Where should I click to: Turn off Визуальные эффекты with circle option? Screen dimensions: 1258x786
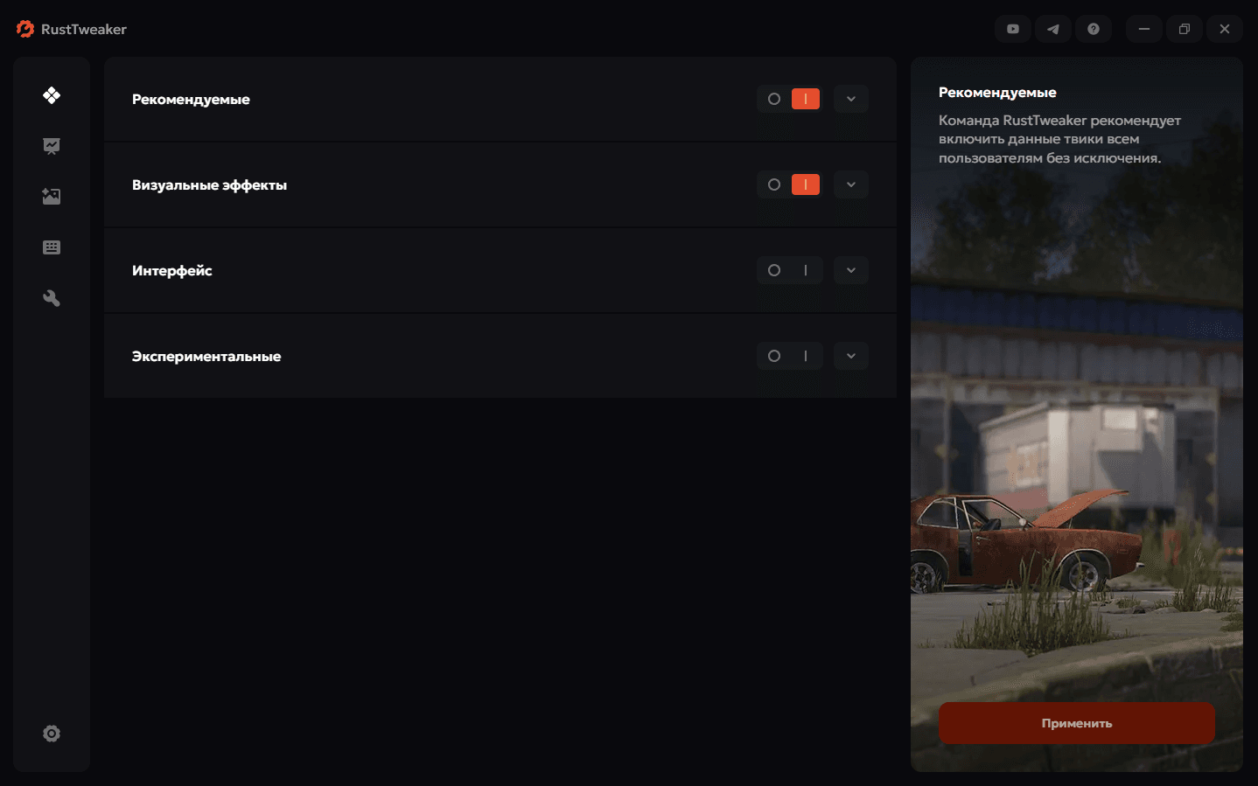774,184
